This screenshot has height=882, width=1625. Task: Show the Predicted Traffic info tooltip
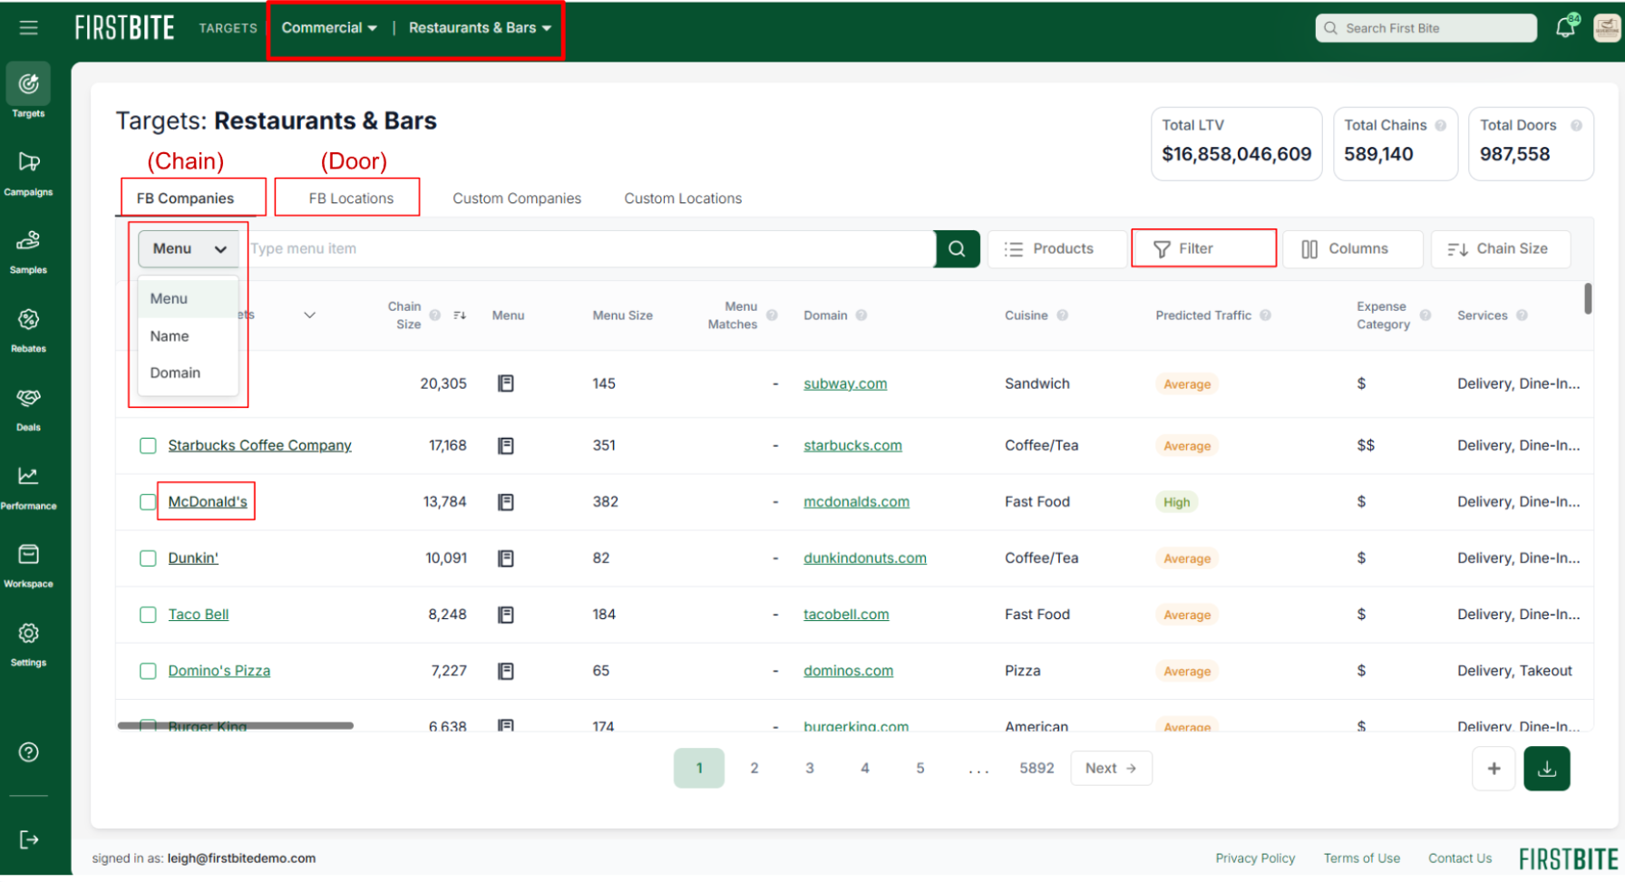pos(1265,315)
